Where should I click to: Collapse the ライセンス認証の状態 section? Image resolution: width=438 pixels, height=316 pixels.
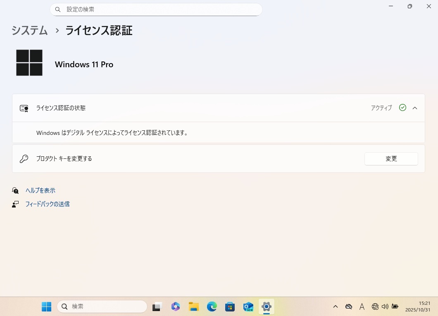click(415, 108)
